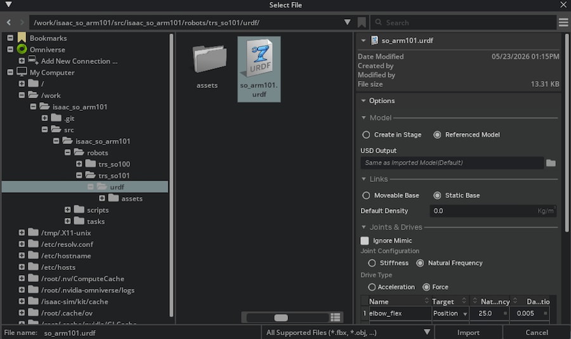The height and width of the screenshot is (339, 571).
Task: Expand the /tmp/.X11-unix tree node
Action: coord(22,233)
